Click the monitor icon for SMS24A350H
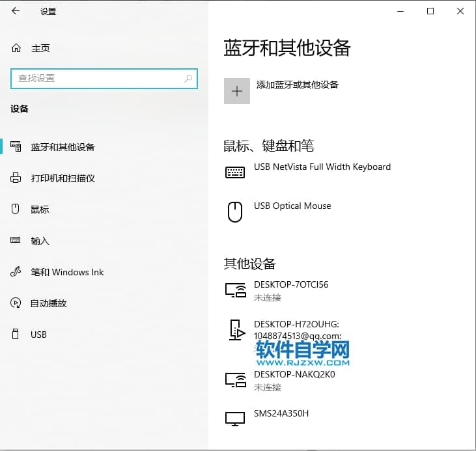This screenshot has width=476, height=451. (x=235, y=418)
